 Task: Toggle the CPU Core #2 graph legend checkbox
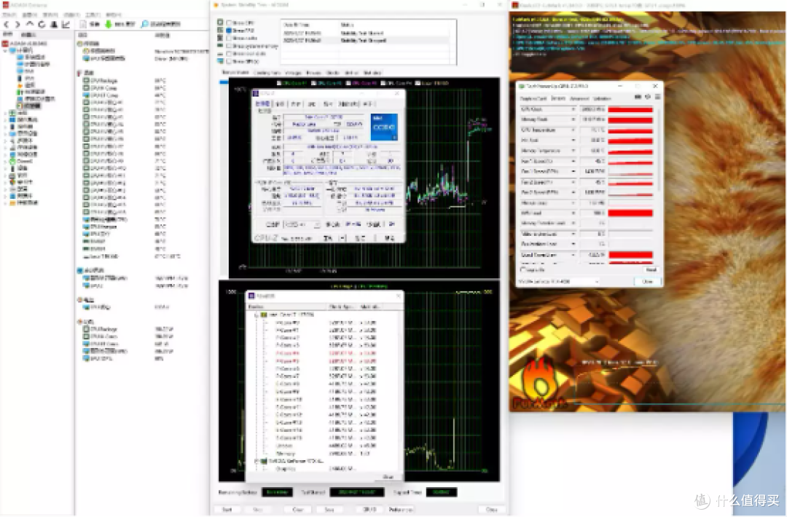pos(313,83)
